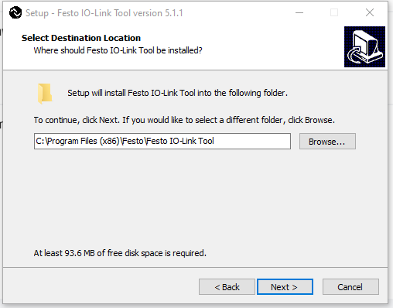Proceed with the Next > button
This screenshot has height=308, width=393.
coord(285,287)
